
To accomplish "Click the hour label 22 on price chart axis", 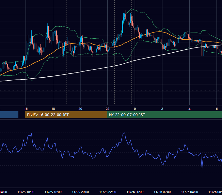I will [x=108, y=109].
